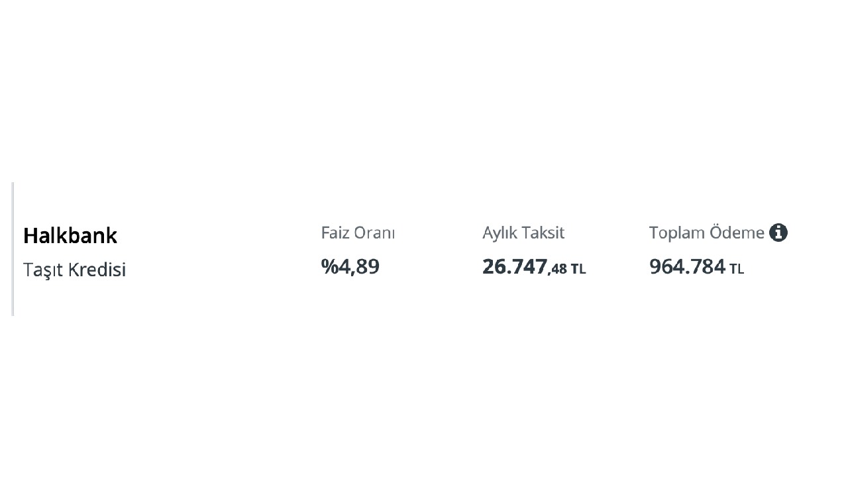Click the word Ödeme in the header

737,233
